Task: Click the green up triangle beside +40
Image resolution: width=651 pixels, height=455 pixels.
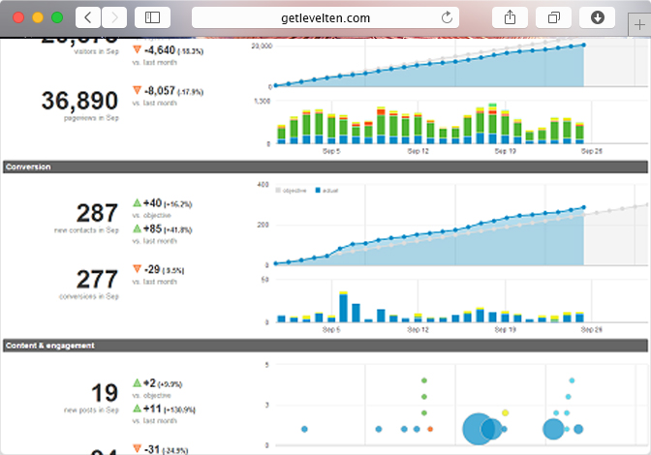Action: click(x=137, y=202)
